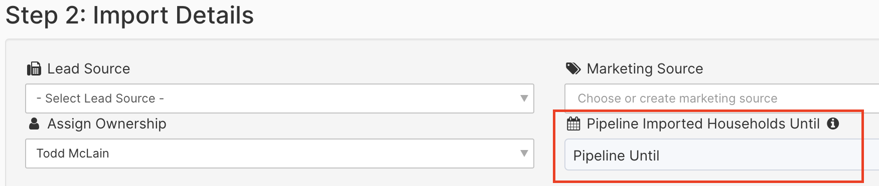The height and width of the screenshot is (186, 879).
Task: Click the Assign Ownership user icon
Action: [x=34, y=123]
